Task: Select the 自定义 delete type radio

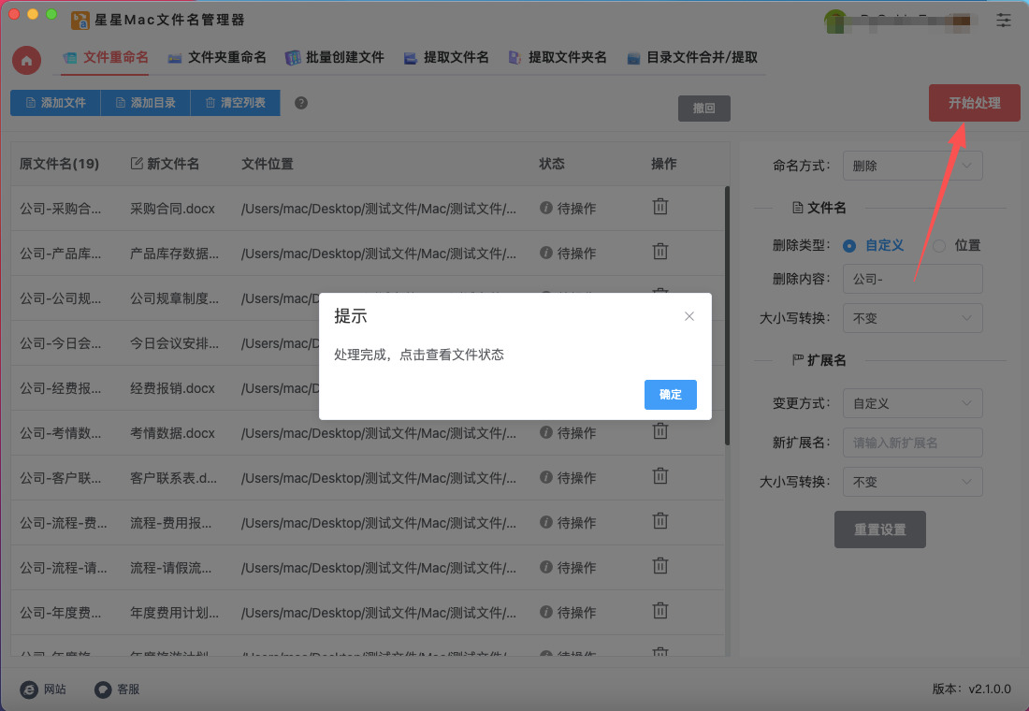Action: click(x=849, y=245)
